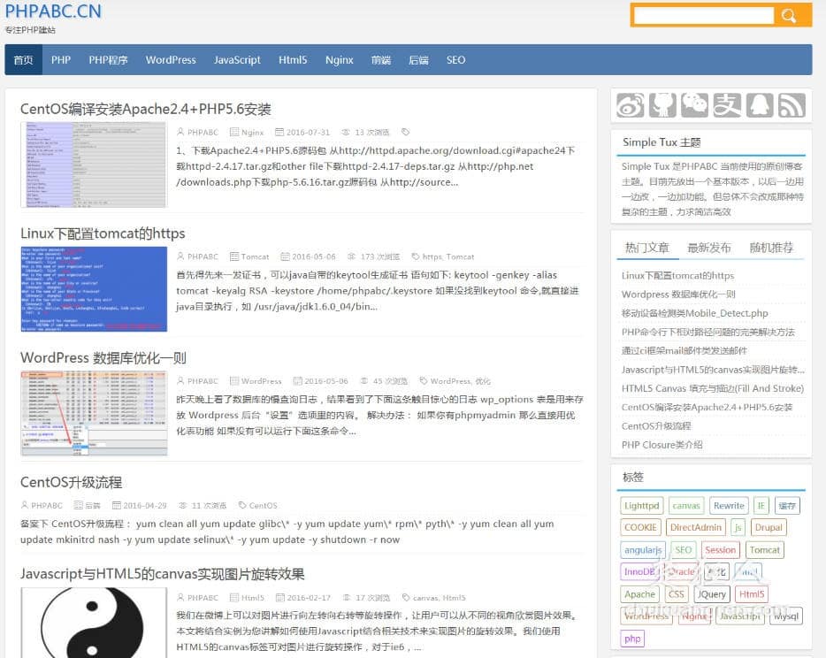
Task: Click the GitHub icon in the sidebar
Action: [662, 105]
